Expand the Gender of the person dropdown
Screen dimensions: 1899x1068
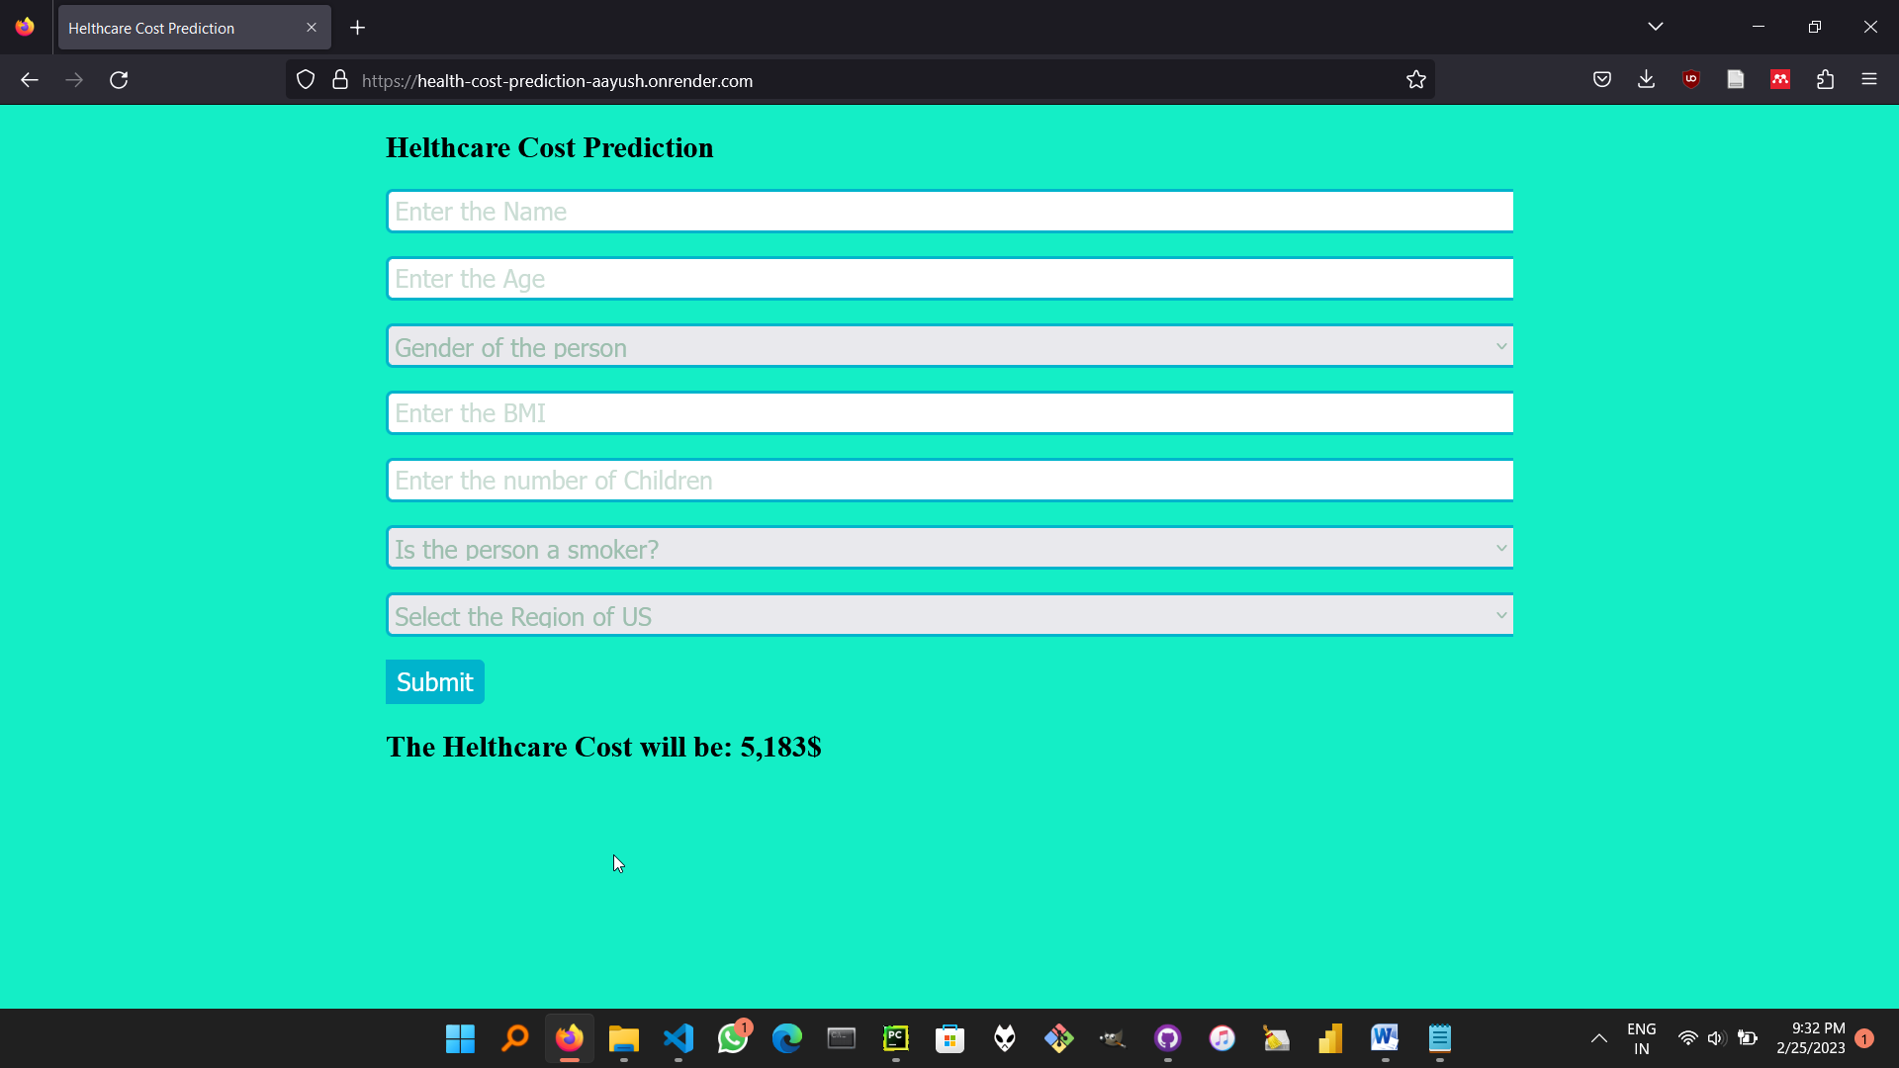(949, 347)
